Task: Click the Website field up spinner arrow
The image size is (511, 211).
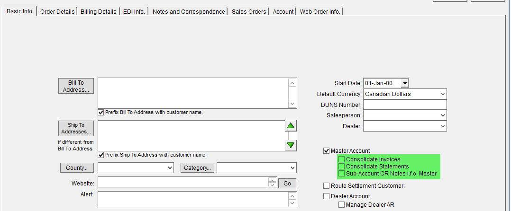Action: tap(272, 180)
